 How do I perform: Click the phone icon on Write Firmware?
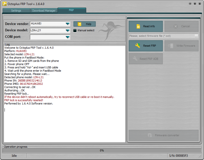170,46
